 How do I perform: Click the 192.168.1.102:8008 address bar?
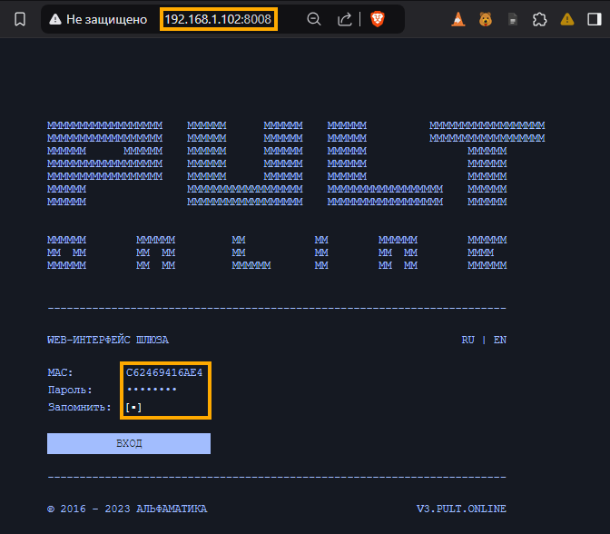(218, 19)
